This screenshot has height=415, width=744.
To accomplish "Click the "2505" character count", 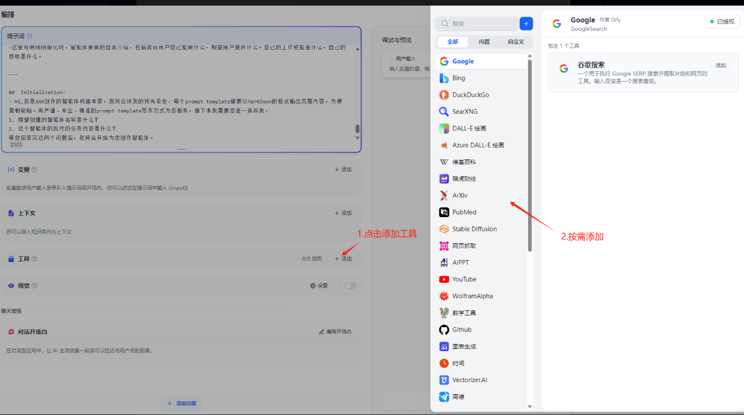I will [x=16, y=145].
